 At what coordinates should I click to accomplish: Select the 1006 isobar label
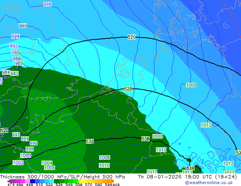click(50, 168)
